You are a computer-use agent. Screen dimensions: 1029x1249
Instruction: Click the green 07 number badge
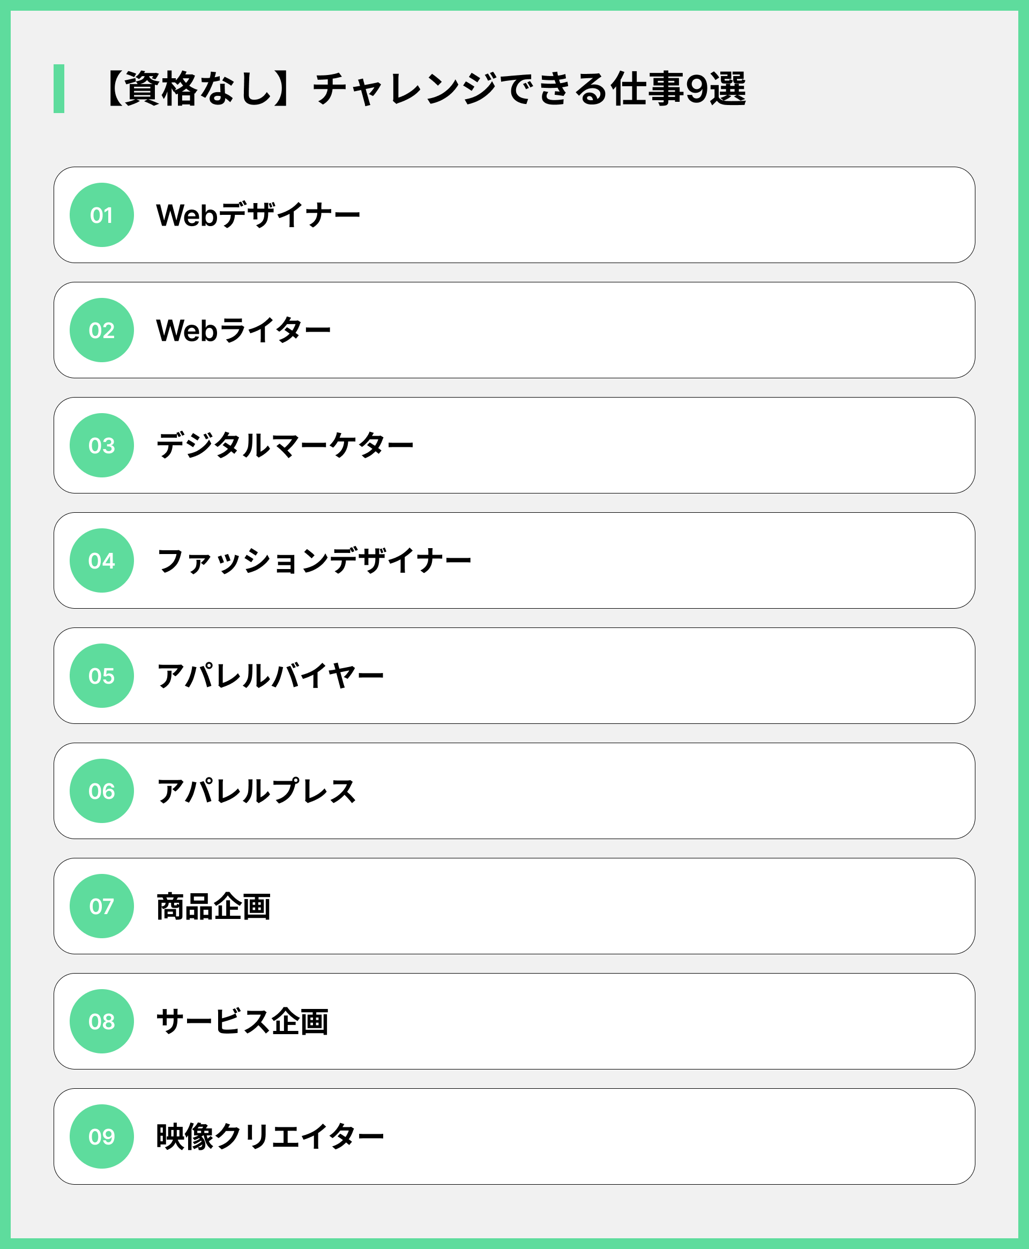click(101, 906)
